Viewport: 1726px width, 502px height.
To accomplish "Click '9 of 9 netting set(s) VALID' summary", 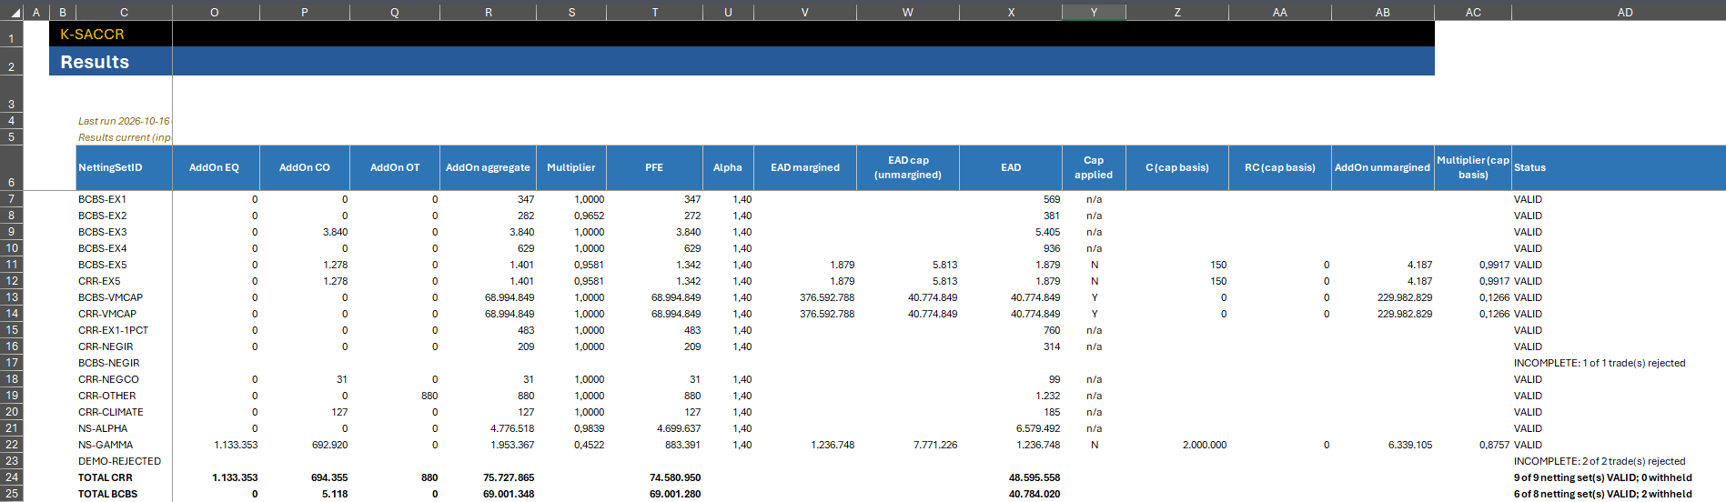I will coord(1603,477).
